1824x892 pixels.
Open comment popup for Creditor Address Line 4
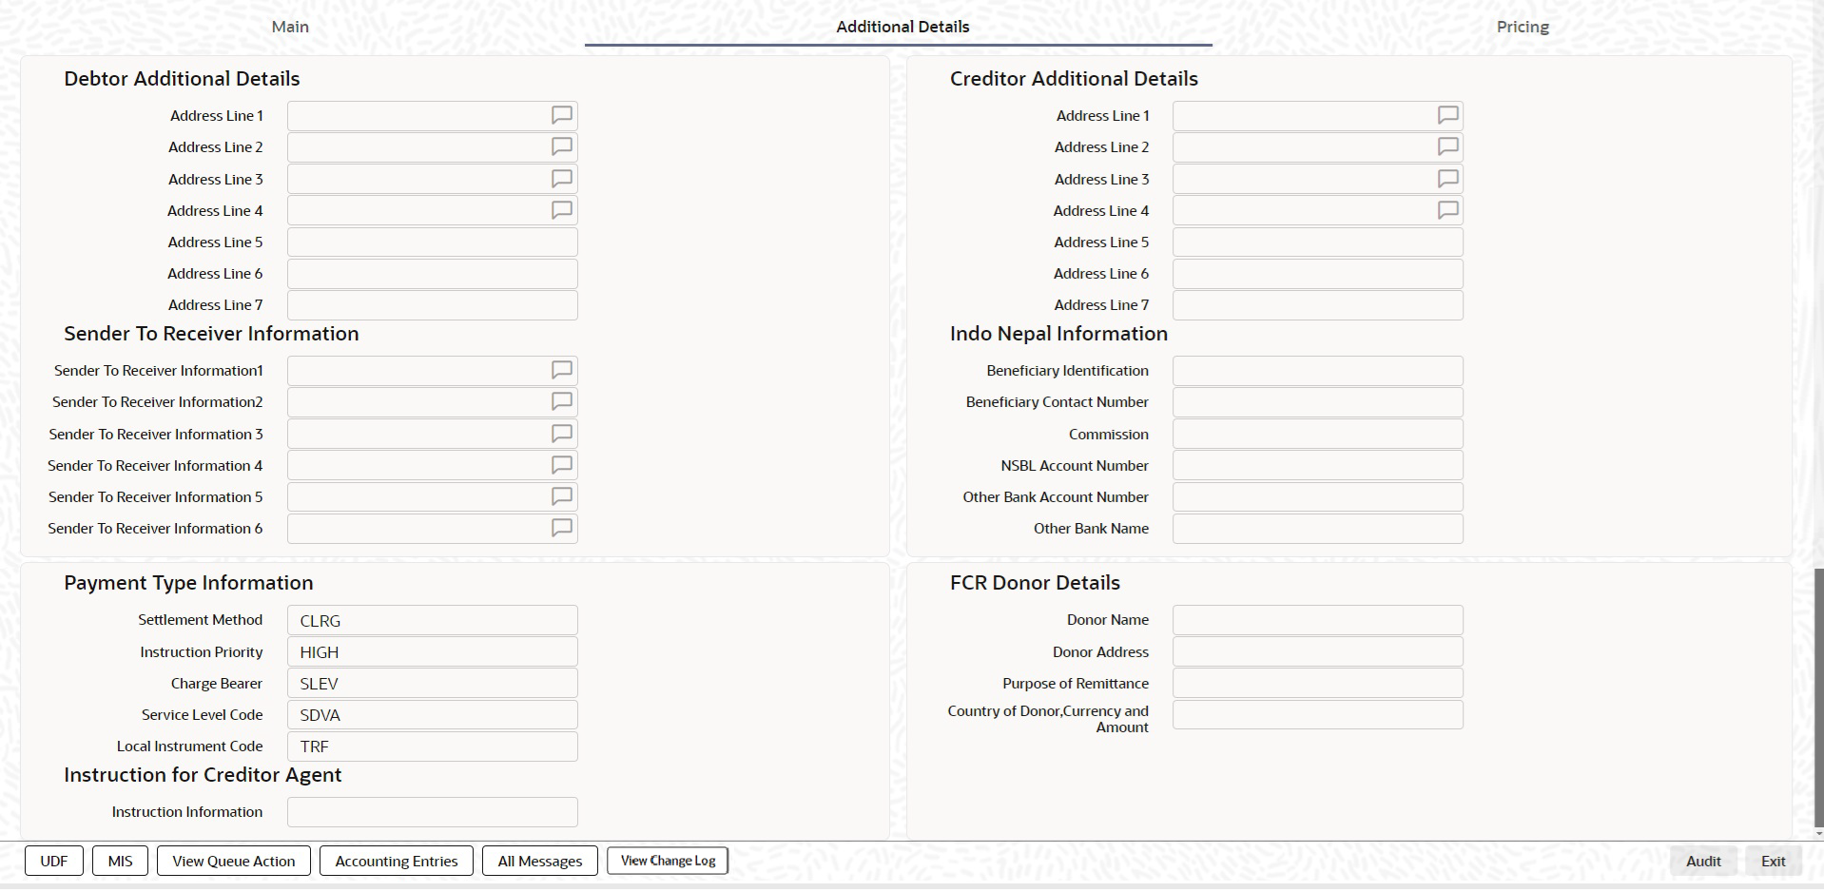click(x=1447, y=210)
